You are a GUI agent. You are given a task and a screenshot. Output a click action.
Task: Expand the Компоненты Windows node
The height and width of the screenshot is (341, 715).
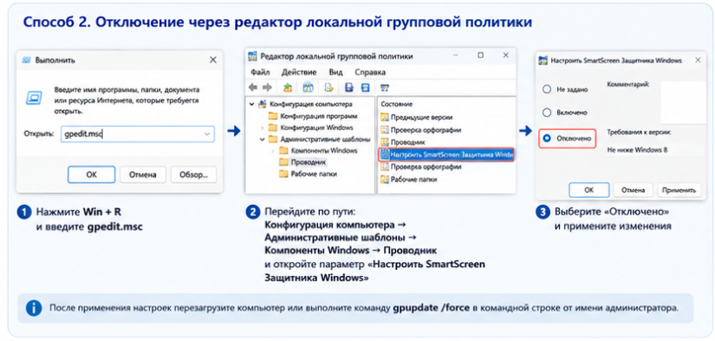[273, 150]
